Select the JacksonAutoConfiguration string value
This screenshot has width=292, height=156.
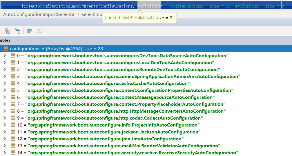click(114, 132)
